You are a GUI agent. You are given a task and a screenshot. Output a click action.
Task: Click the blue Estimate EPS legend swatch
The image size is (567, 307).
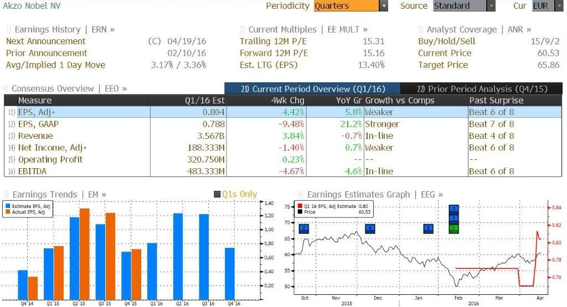[8, 206]
